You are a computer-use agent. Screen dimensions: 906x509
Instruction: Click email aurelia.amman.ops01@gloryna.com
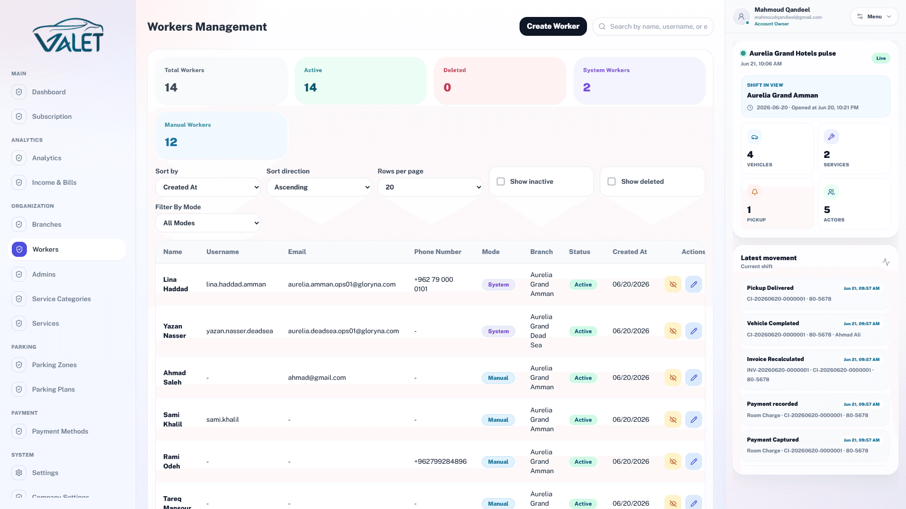(x=342, y=284)
